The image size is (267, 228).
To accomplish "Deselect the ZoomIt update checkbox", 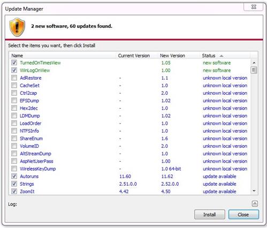I will pos(14,191).
